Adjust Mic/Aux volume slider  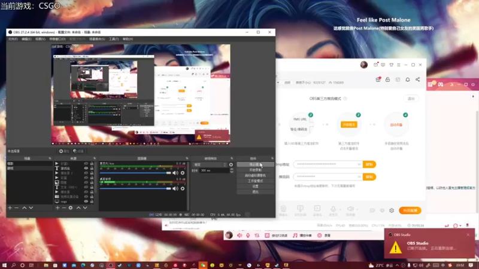point(135,173)
